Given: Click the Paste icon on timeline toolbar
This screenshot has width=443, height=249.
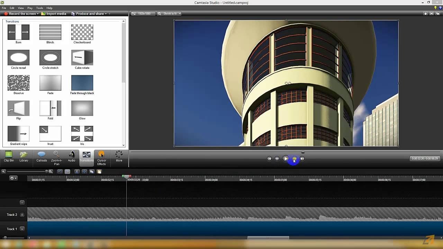Looking at the screenshot, I should tap(99, 172).
